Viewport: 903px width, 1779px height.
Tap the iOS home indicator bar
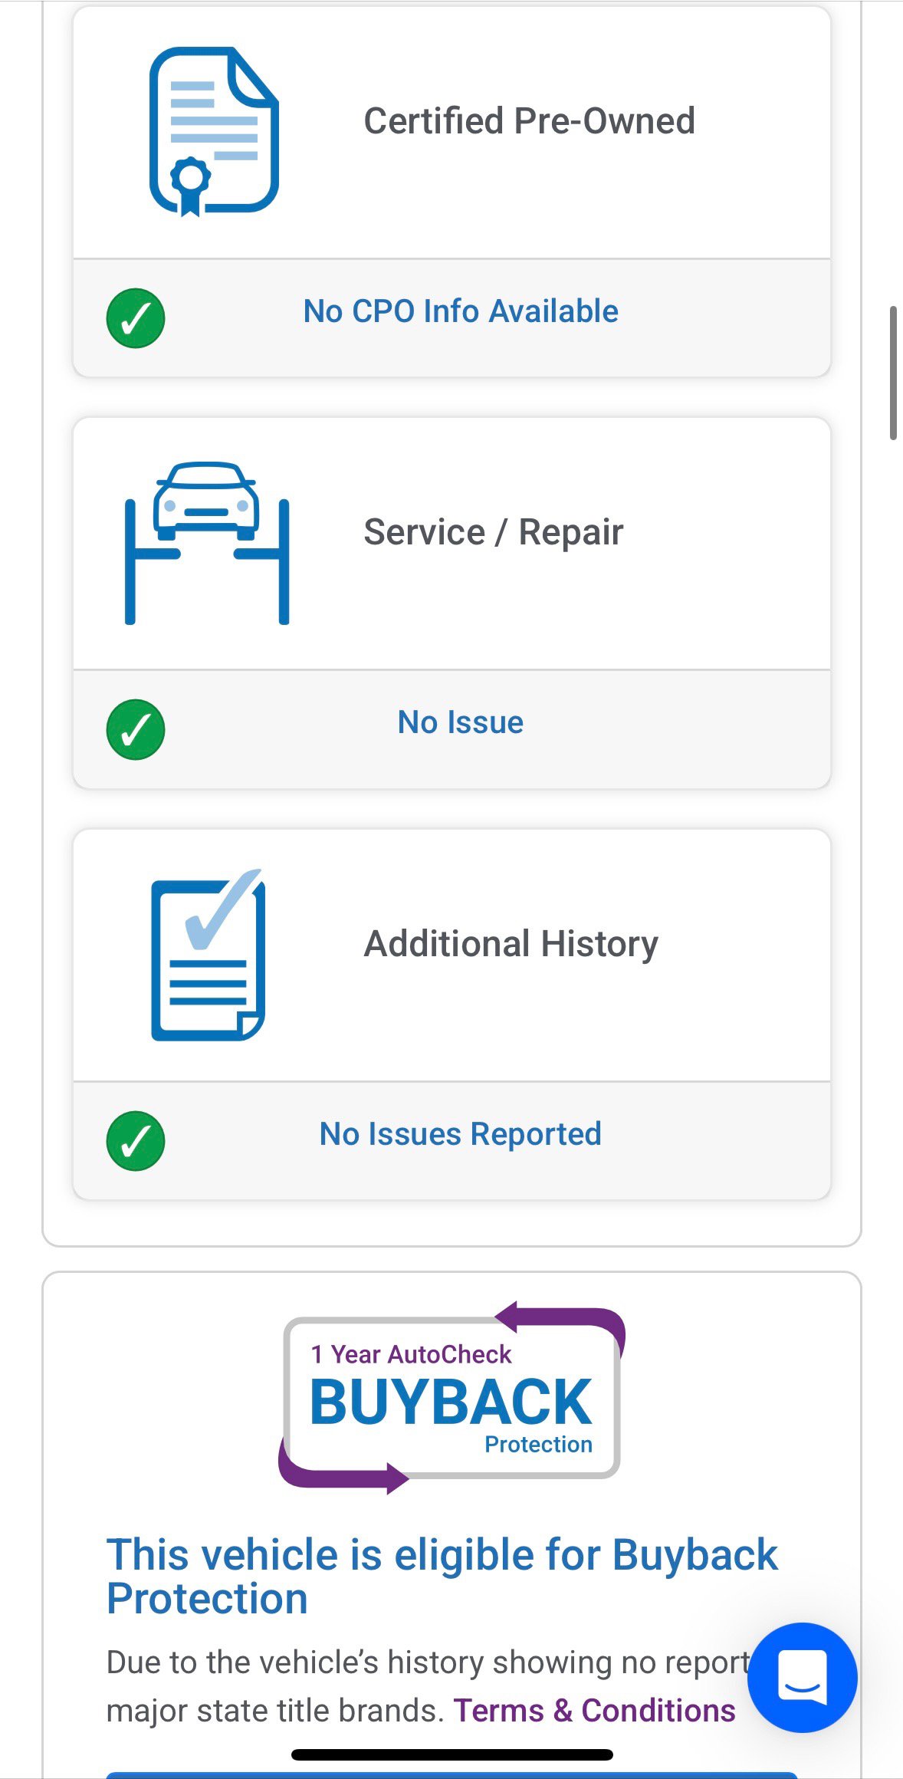pos(452,1754)
